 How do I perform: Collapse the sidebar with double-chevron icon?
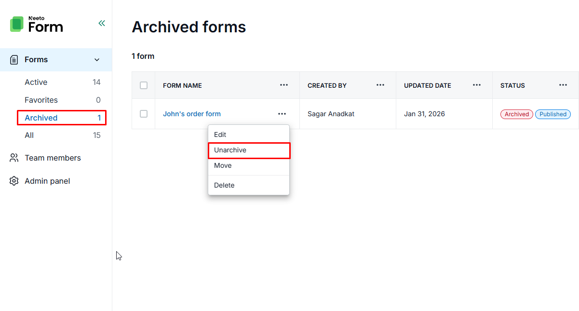[x=102, y=23]
